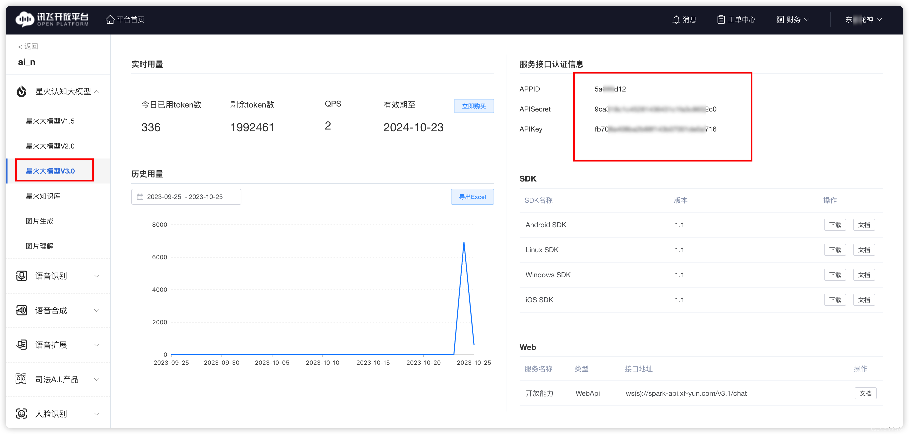The image size is (909, 434).
Task: Click the APIKey value
Action: pos(655,129)
